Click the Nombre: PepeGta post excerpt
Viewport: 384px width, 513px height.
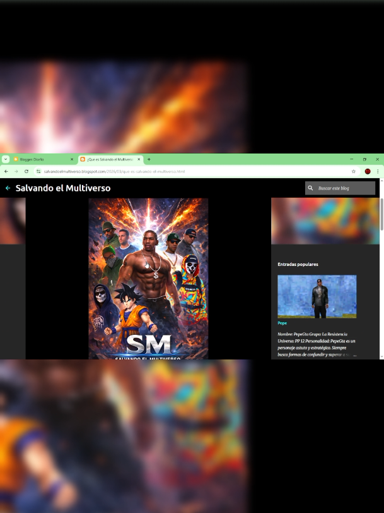click(317, 344)
